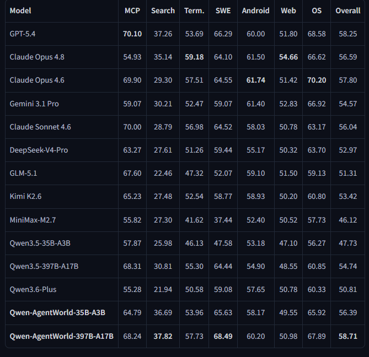Select the Claude Sonnet 4.6 row label
Viewport: 369px width, 357px height.
tap(40, 127)
